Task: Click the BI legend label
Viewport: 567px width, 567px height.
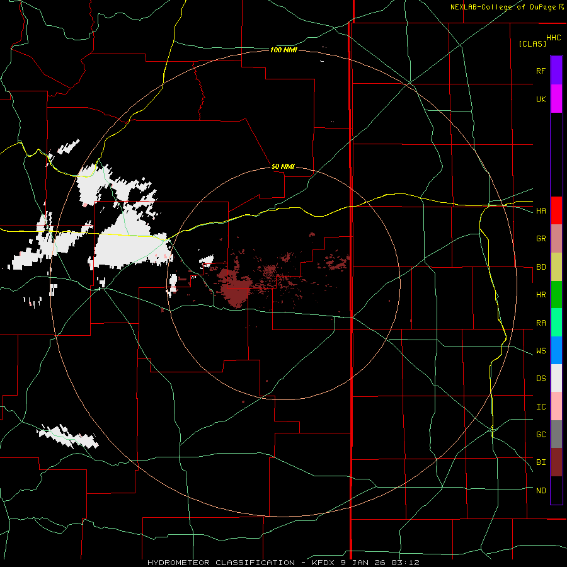Action: click(541, 462)
